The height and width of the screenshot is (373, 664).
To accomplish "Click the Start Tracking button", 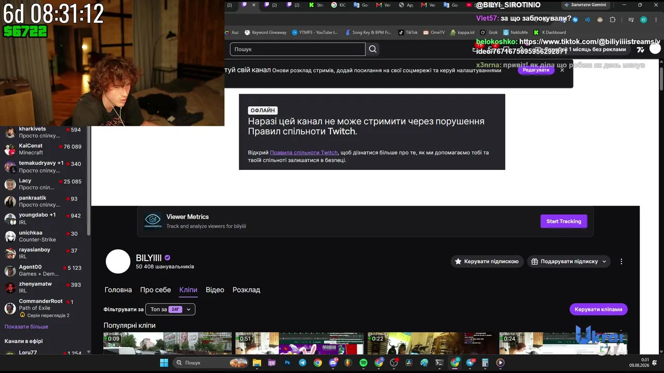I will click(x=564, y=221).
